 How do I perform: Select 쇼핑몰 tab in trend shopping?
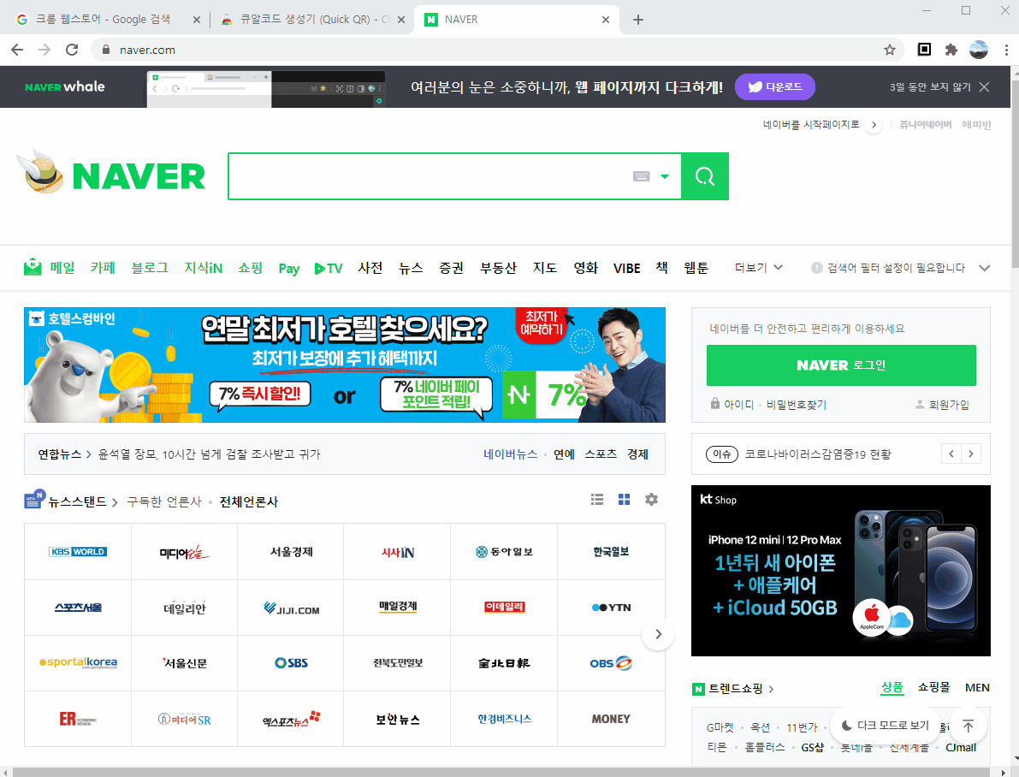click(933, 687)
